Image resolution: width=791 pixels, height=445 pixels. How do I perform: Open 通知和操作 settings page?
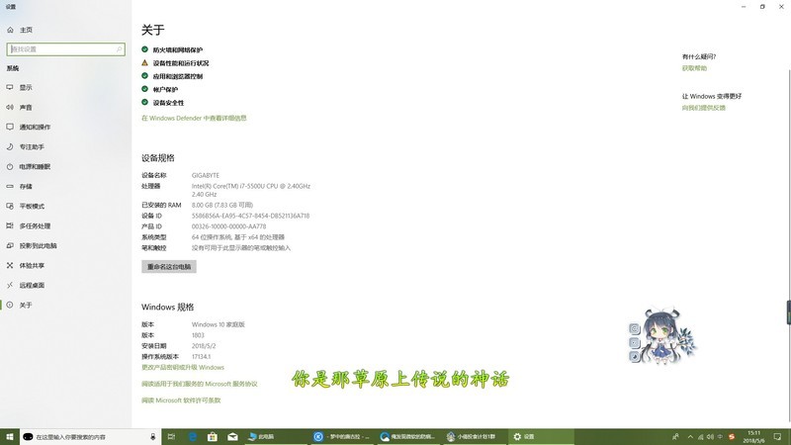coord(65,127)
